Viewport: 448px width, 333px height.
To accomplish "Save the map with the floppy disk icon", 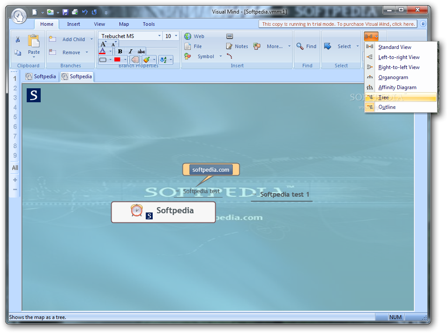I will pos(66,12).
